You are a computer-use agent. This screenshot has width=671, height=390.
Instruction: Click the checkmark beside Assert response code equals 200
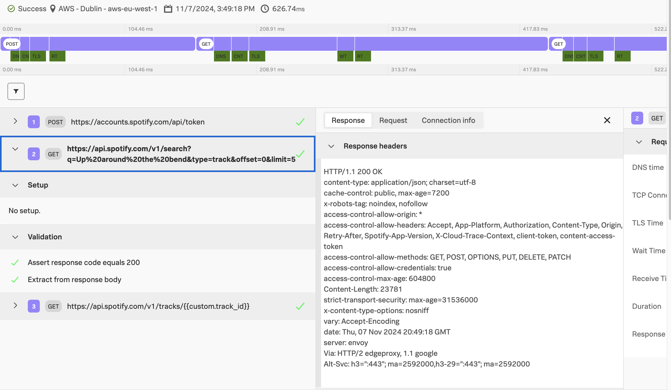15,262
